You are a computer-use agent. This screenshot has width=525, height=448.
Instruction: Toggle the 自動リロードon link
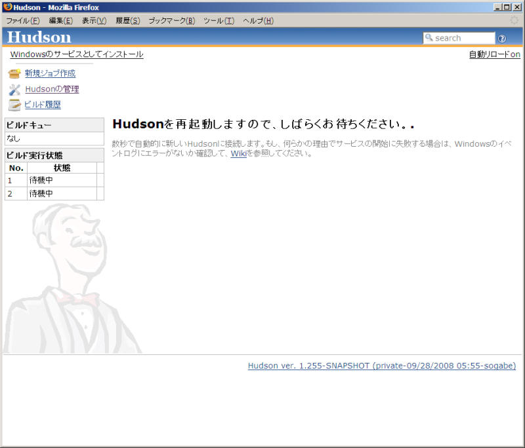coord(495,54)
